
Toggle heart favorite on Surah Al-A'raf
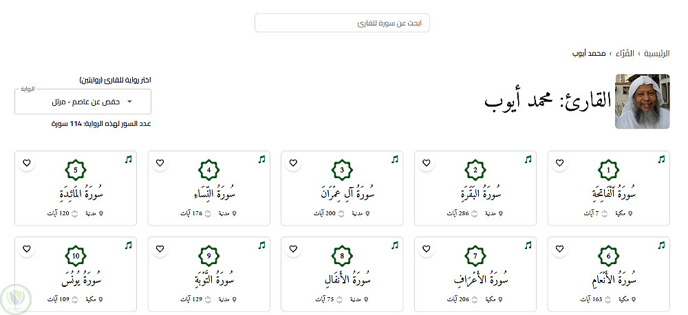[426, 249]
